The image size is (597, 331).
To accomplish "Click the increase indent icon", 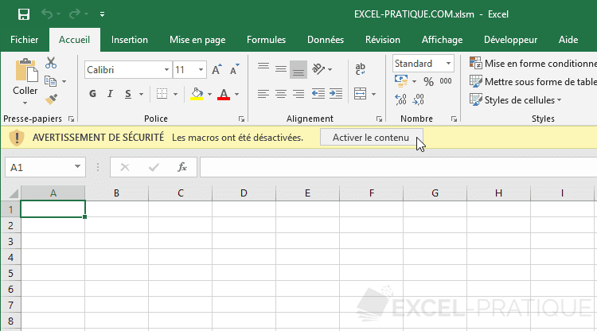I will point(336,94).
